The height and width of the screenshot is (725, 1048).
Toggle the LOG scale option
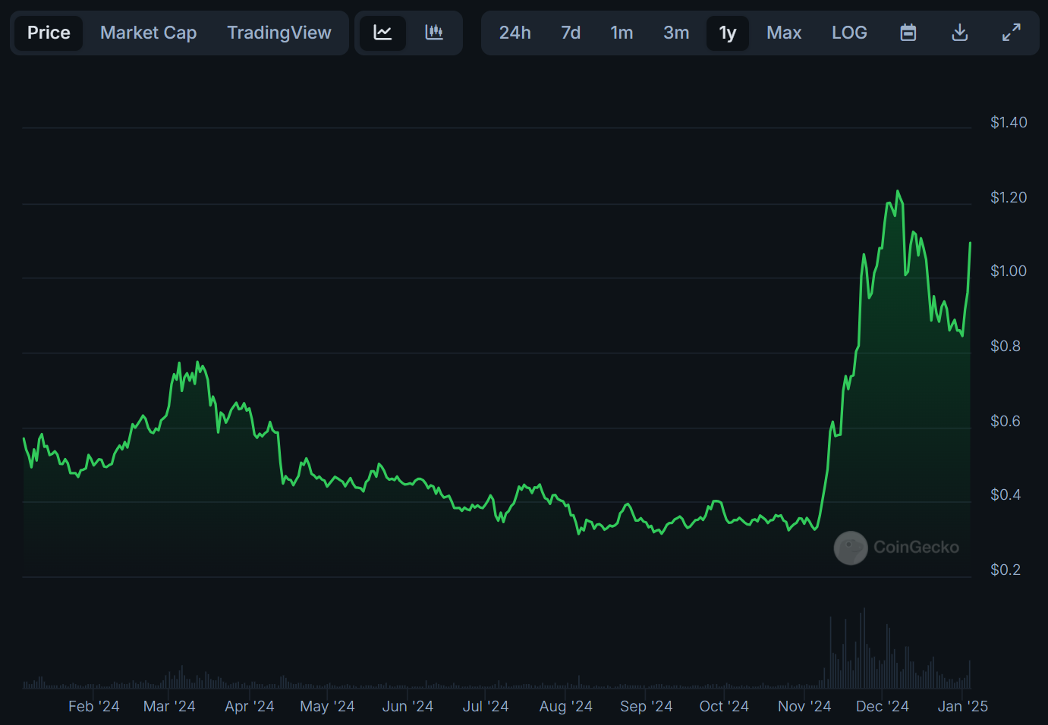point(849,33)
